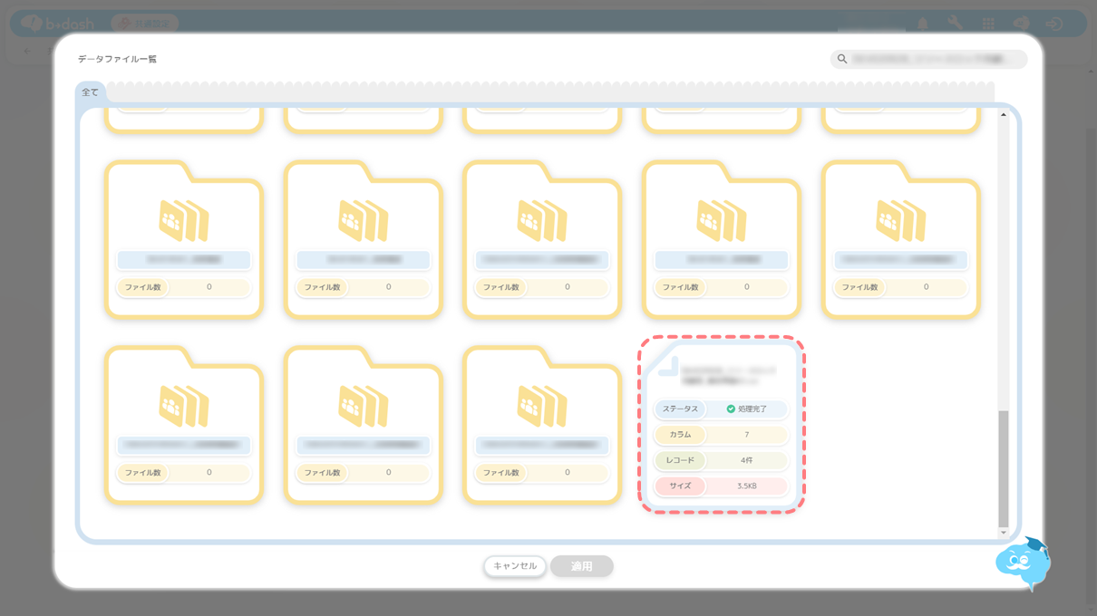Click the folder icon of the bottom row's second folder
Image resolution: width=1097 pixels, height=616 pixels.
coord(364,406)
